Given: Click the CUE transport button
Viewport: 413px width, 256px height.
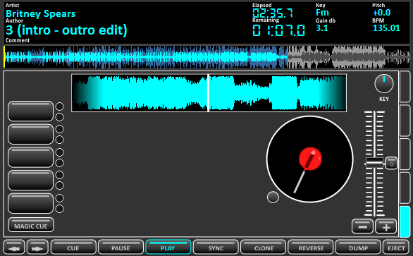Looking at the screenshot, I should tap(73, 247).
